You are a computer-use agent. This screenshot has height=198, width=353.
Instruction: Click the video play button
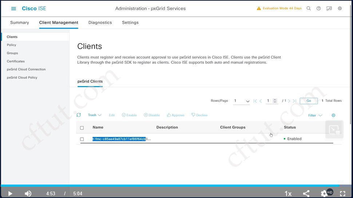tap(10, 194)
